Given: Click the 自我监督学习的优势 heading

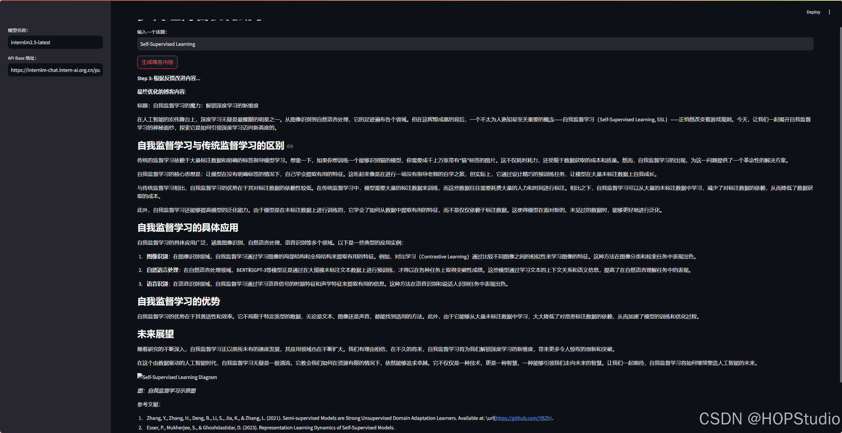Looking at the screenshot, I should point(178,301).
